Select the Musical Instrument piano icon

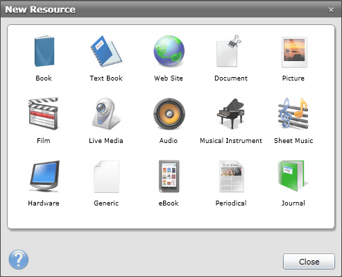point(231,114)
